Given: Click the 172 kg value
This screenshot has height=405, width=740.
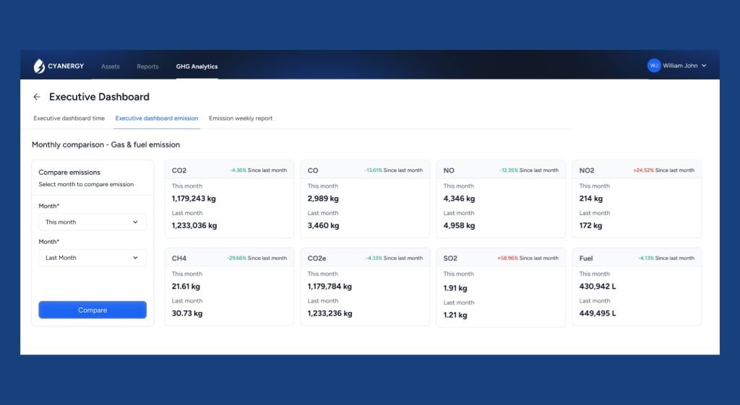Looking at the screenshot, I should pyautogui.click(x=591, y=225).
